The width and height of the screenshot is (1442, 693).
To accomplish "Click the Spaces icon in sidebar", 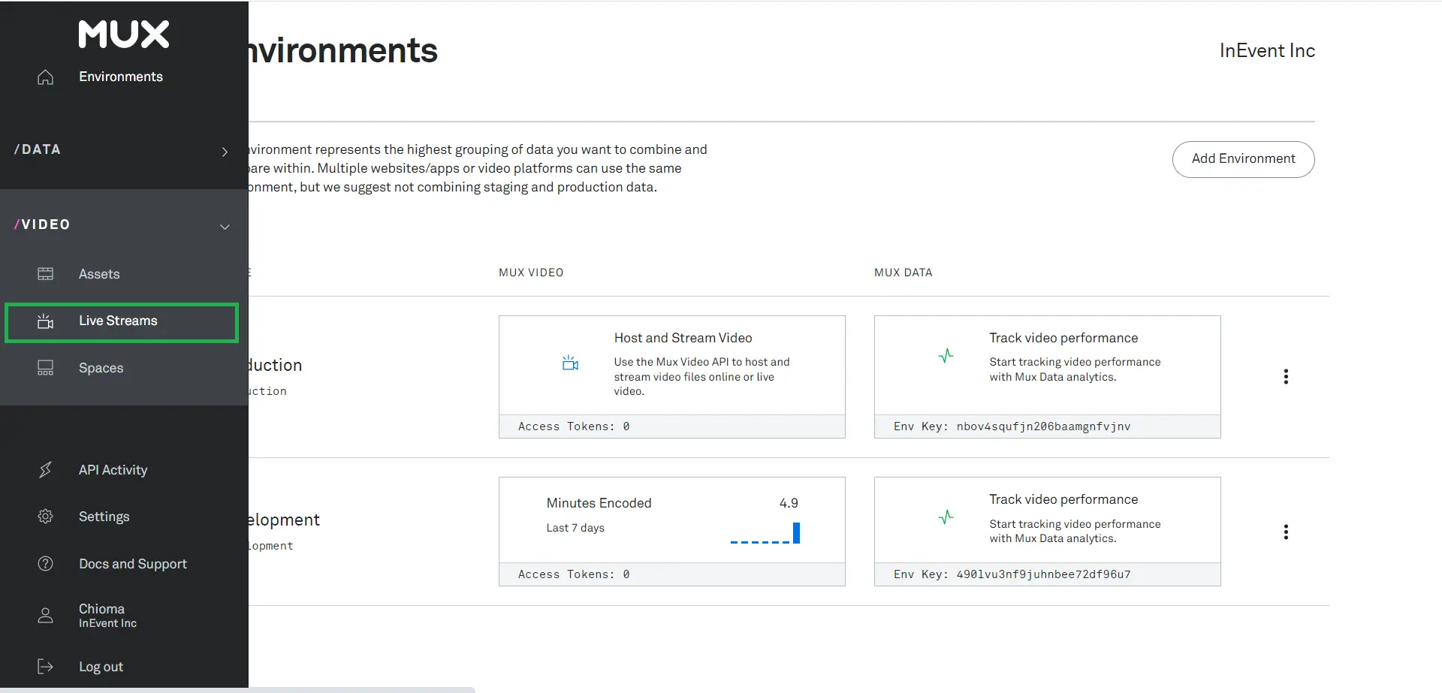I will tap(45, 368).
